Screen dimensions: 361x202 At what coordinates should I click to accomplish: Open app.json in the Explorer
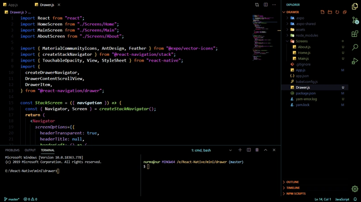[x=302, y=76]
